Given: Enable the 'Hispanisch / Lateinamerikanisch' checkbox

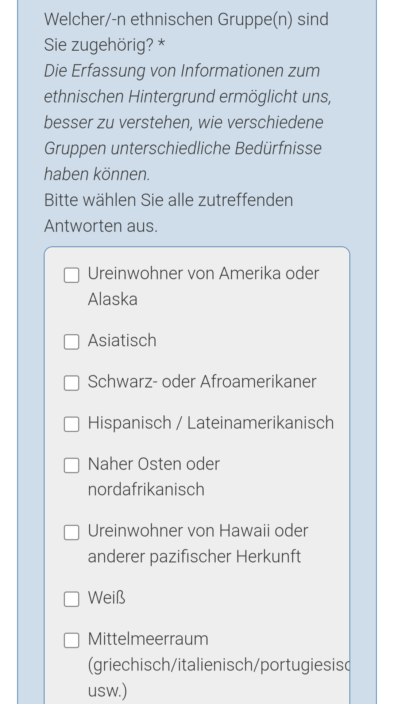Looking at the screenshot, I should [72, 424].
